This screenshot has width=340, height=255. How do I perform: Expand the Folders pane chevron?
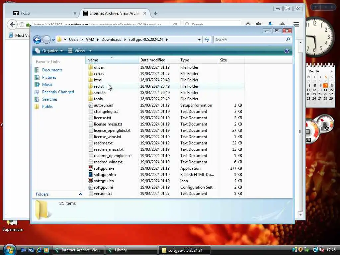(x=80, y=194)
